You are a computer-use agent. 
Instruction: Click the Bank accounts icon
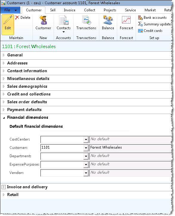pyautogui.click(x=140, y=18)
